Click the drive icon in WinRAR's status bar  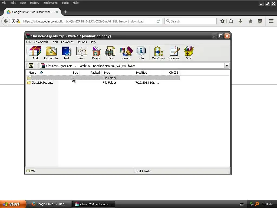click(x=28, y=171)
